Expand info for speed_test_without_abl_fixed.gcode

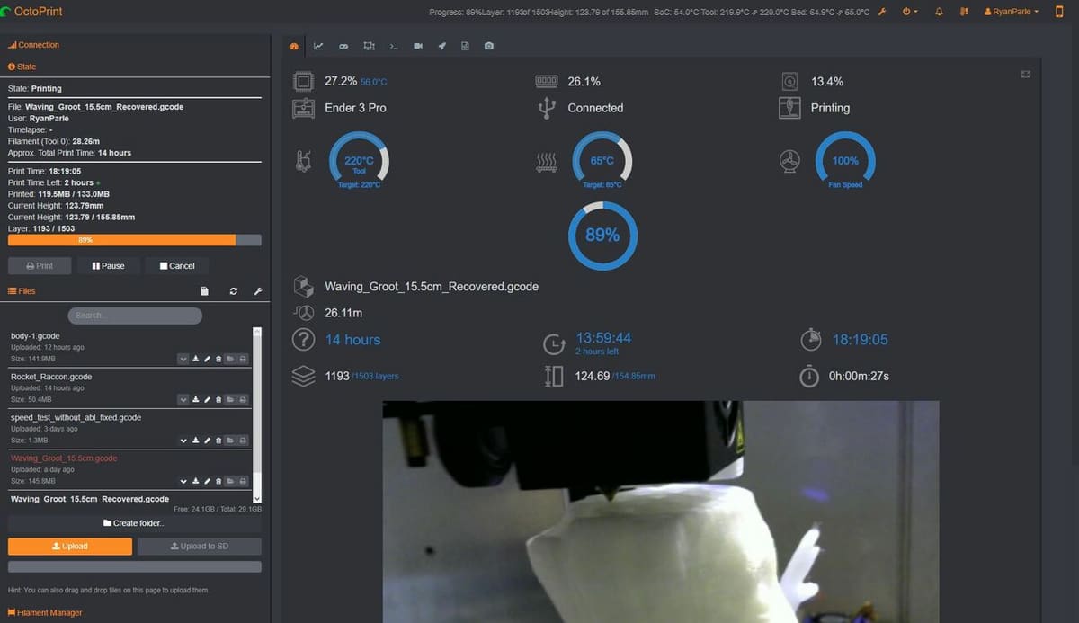pos(183,441)
